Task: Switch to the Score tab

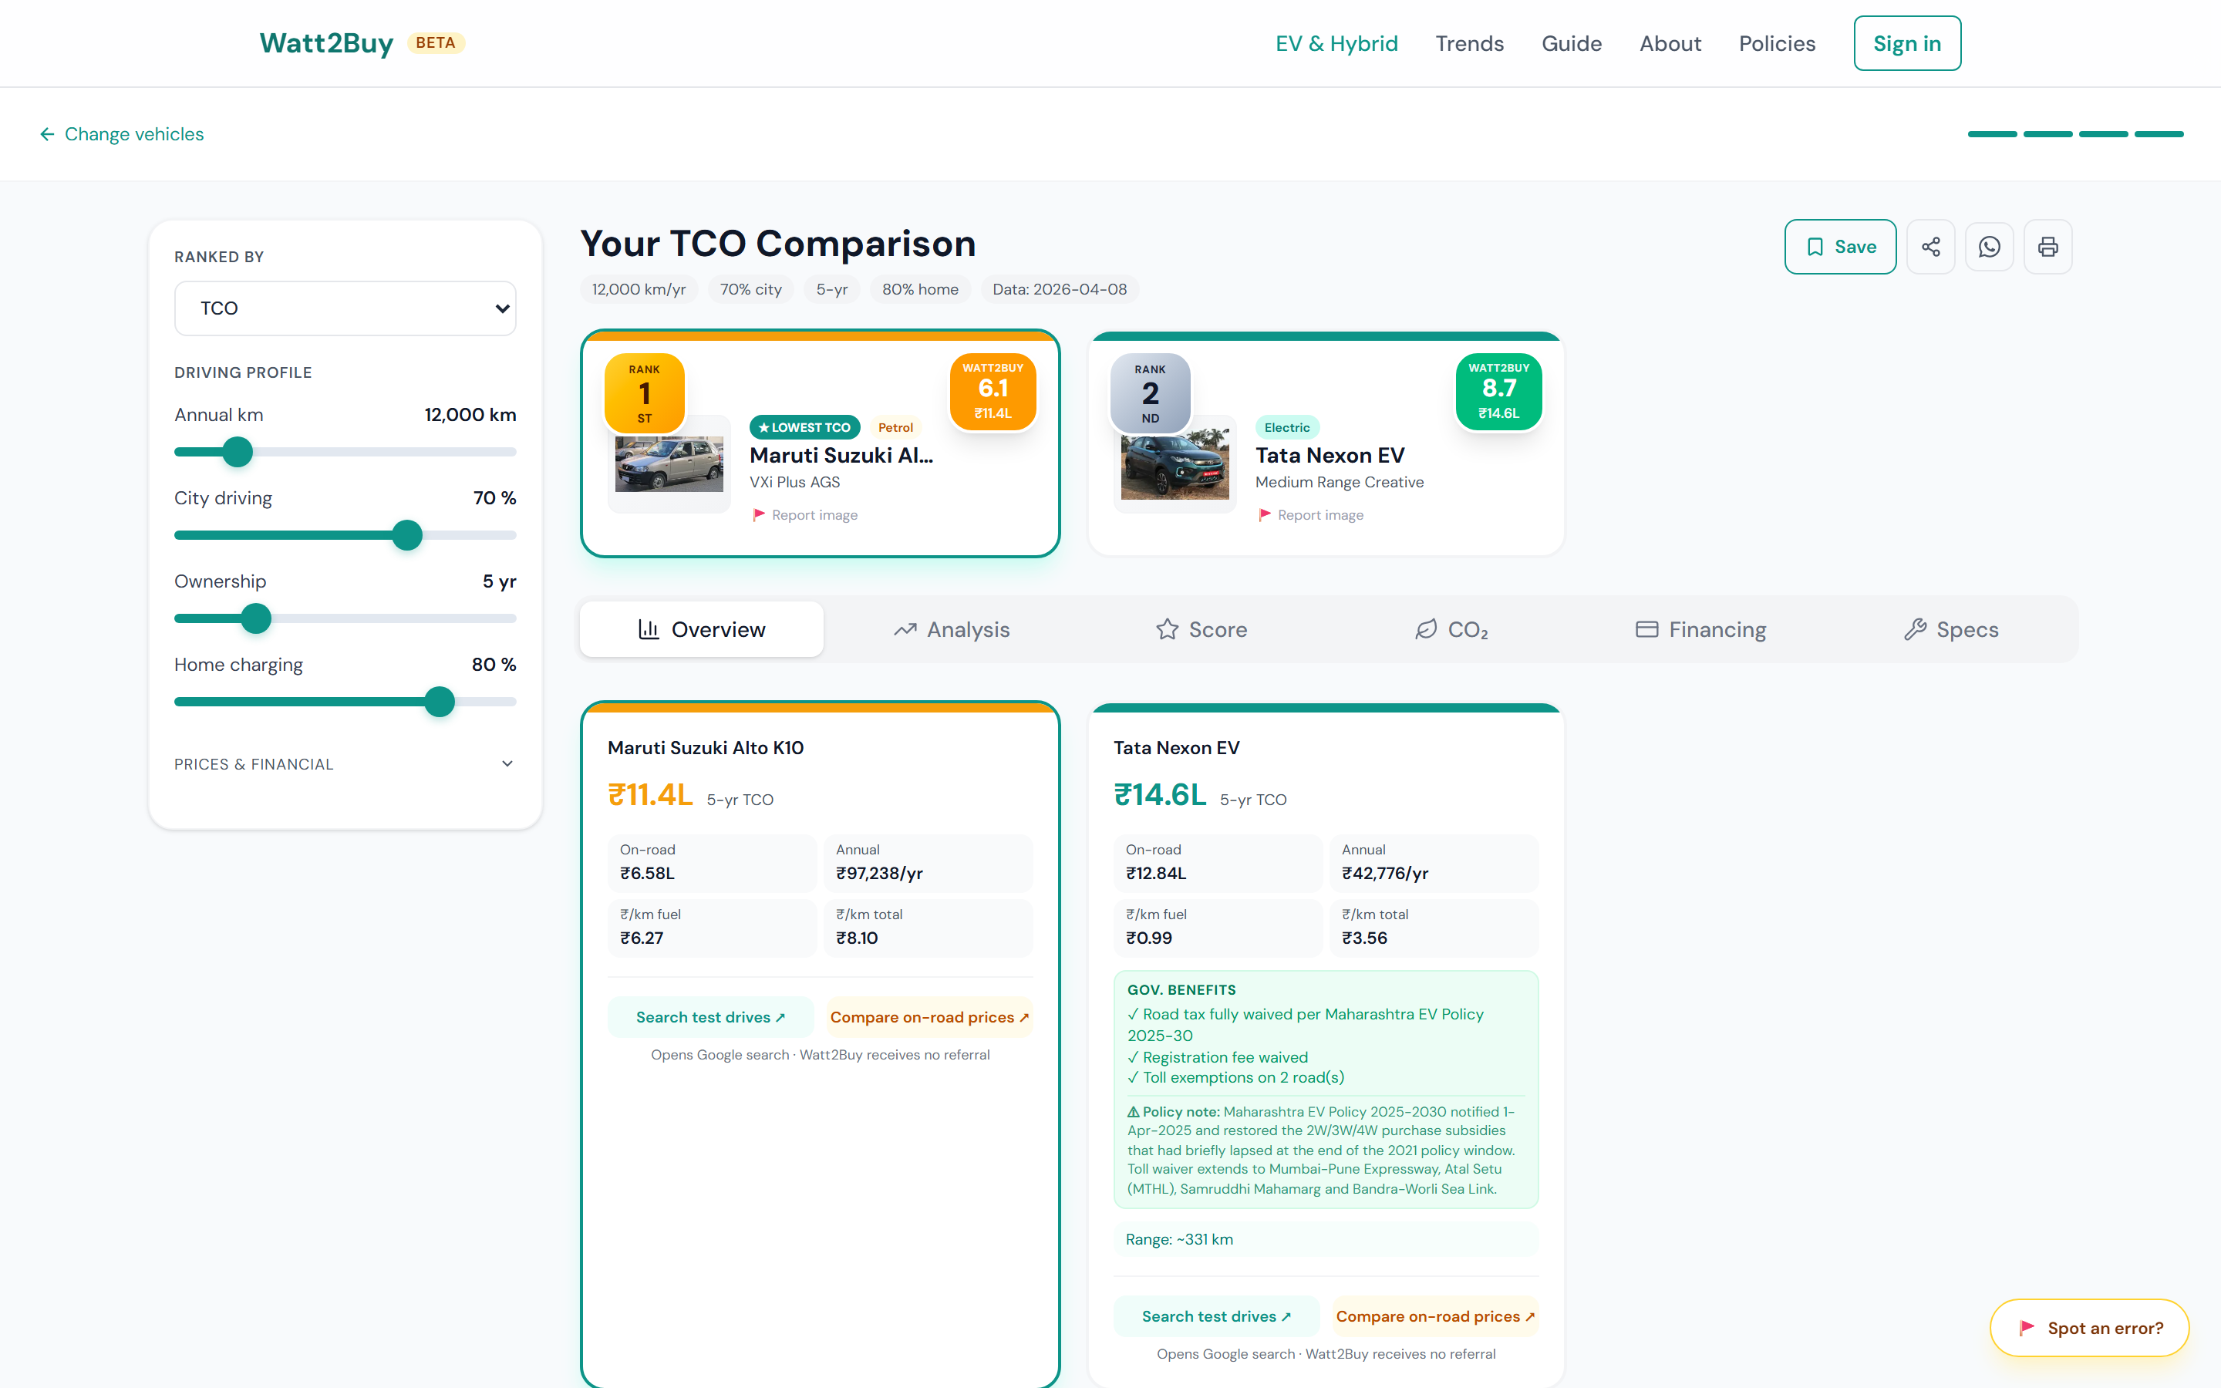Action: [1201, 630]
